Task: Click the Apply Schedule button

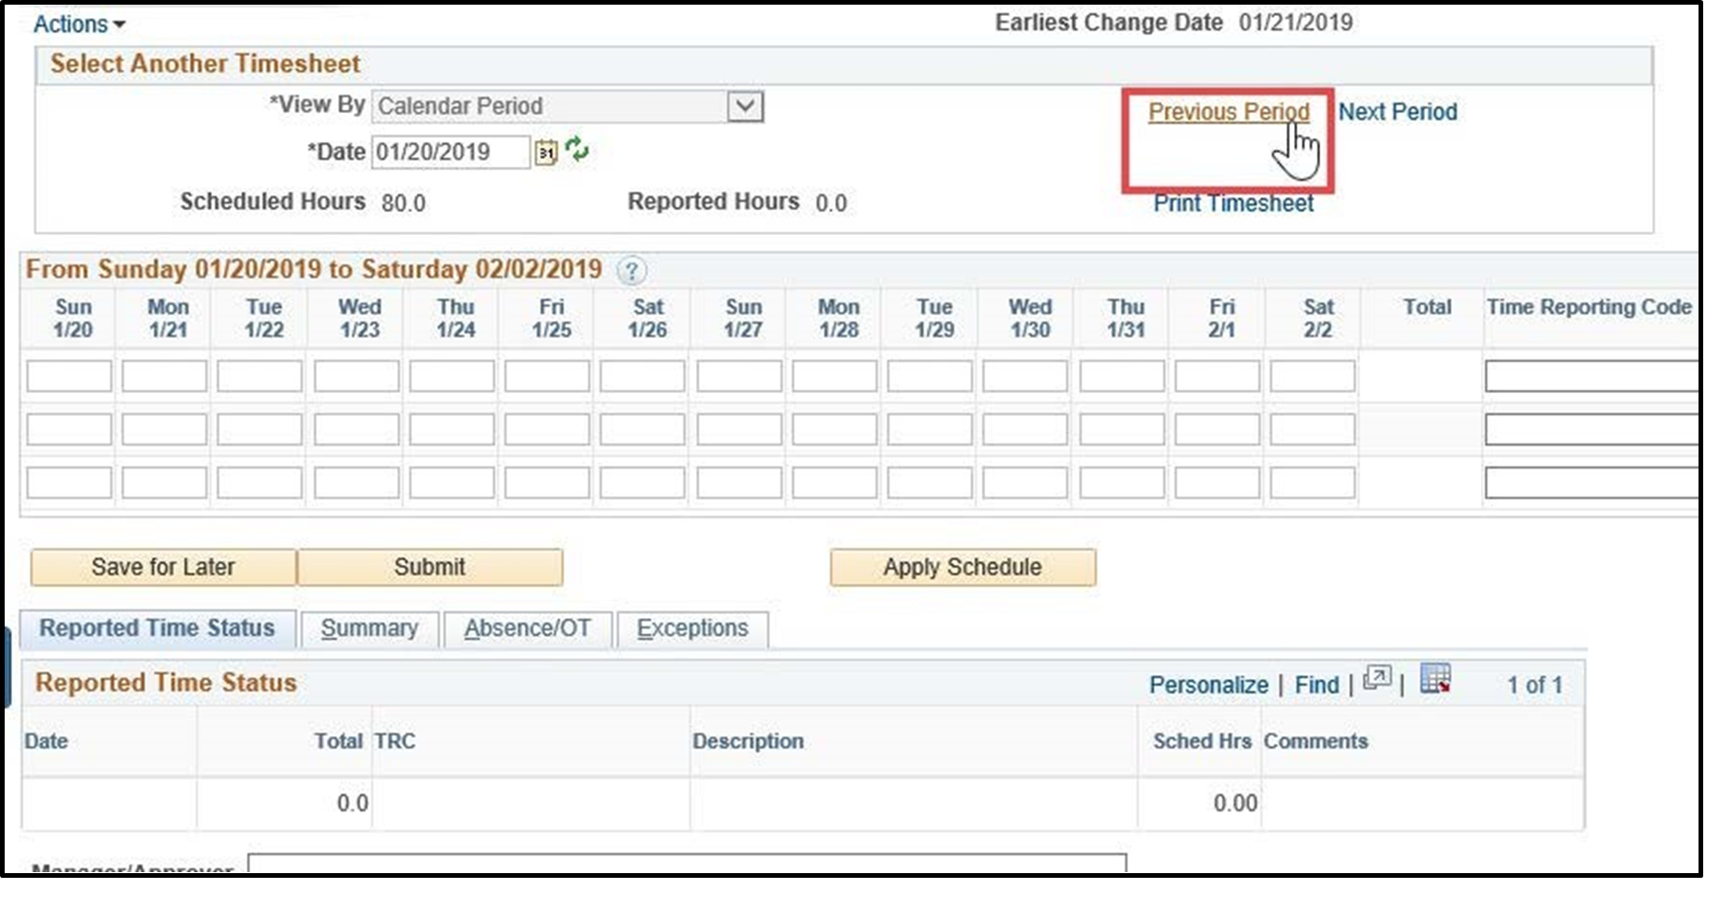Action: point(962,566)
